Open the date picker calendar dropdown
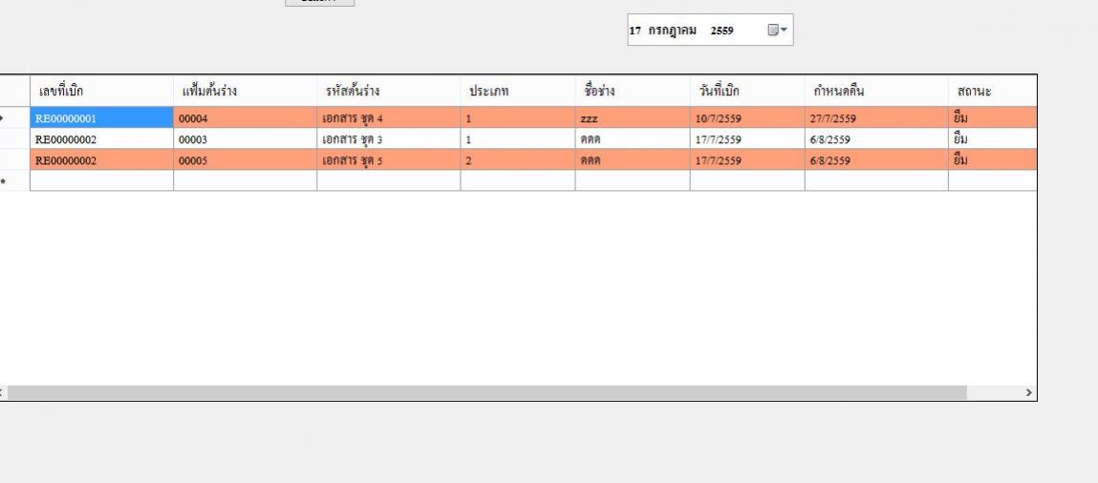This screenshot has width=1098, height=483. (x=777, y=30)
